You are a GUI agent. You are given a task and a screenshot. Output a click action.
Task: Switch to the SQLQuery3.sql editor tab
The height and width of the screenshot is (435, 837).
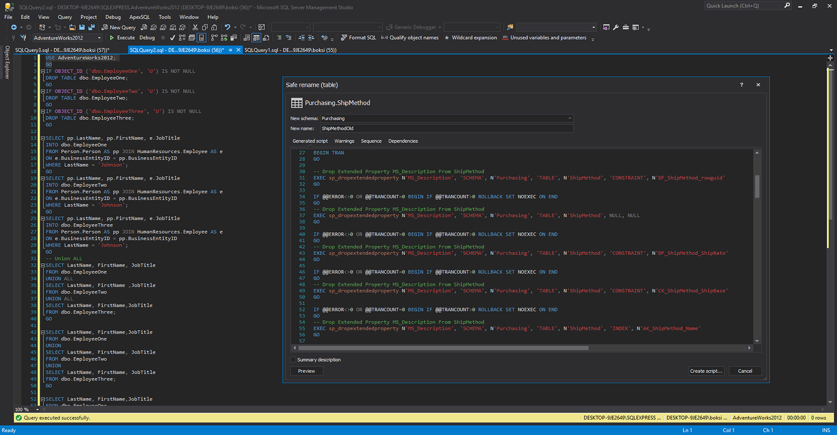(62, 50)
